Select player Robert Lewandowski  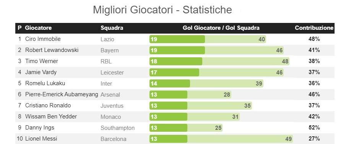[x=52, y=50]
